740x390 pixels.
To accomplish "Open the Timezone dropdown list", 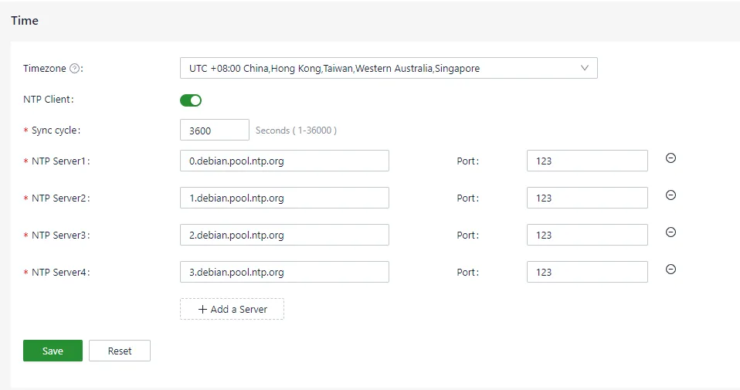I will 389,68.
